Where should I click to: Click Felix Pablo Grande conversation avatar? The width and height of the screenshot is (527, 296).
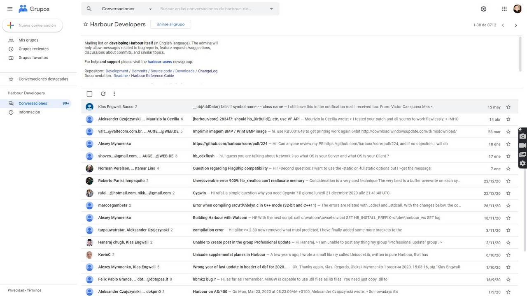tap(89, 280)
